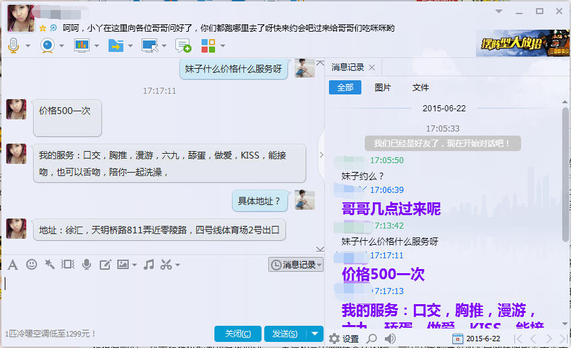Take a screenshot with scissors icon
571x348 pixels.
coord(167,264)
